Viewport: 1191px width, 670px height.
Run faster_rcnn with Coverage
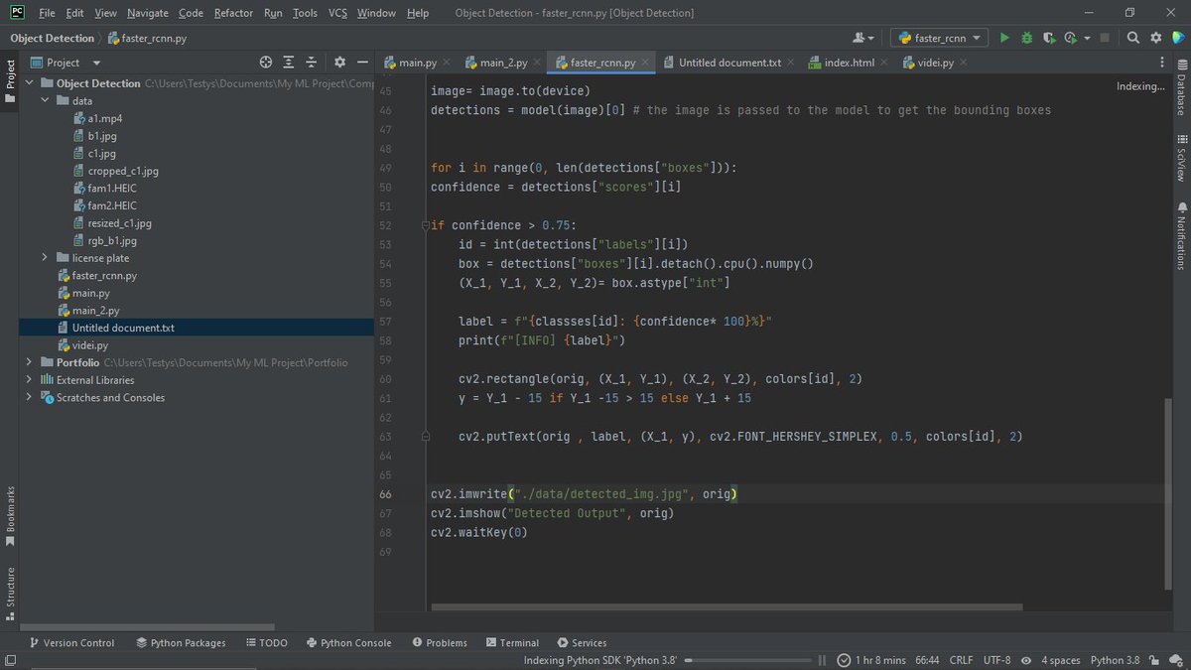click(1049, 37)
